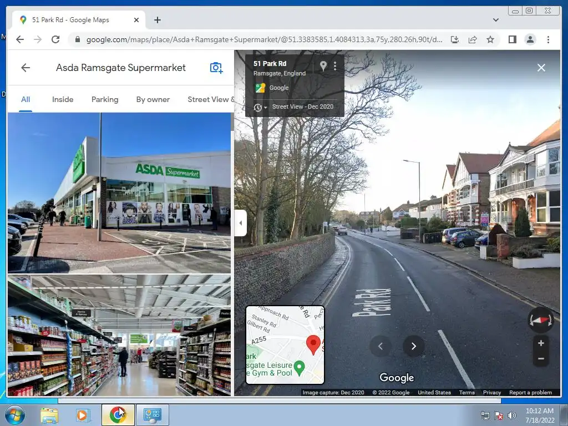568x426 pixels.
Task: Open the Chrome profile menu
Action: point(530,39)
